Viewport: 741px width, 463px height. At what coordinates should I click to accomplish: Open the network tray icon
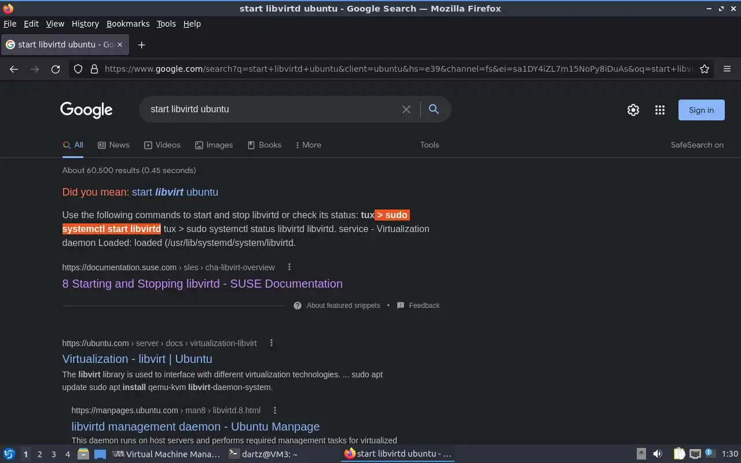click(695, 454)
